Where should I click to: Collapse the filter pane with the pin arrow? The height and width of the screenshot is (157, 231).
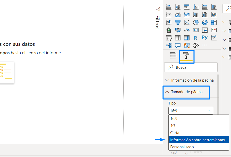158,9
